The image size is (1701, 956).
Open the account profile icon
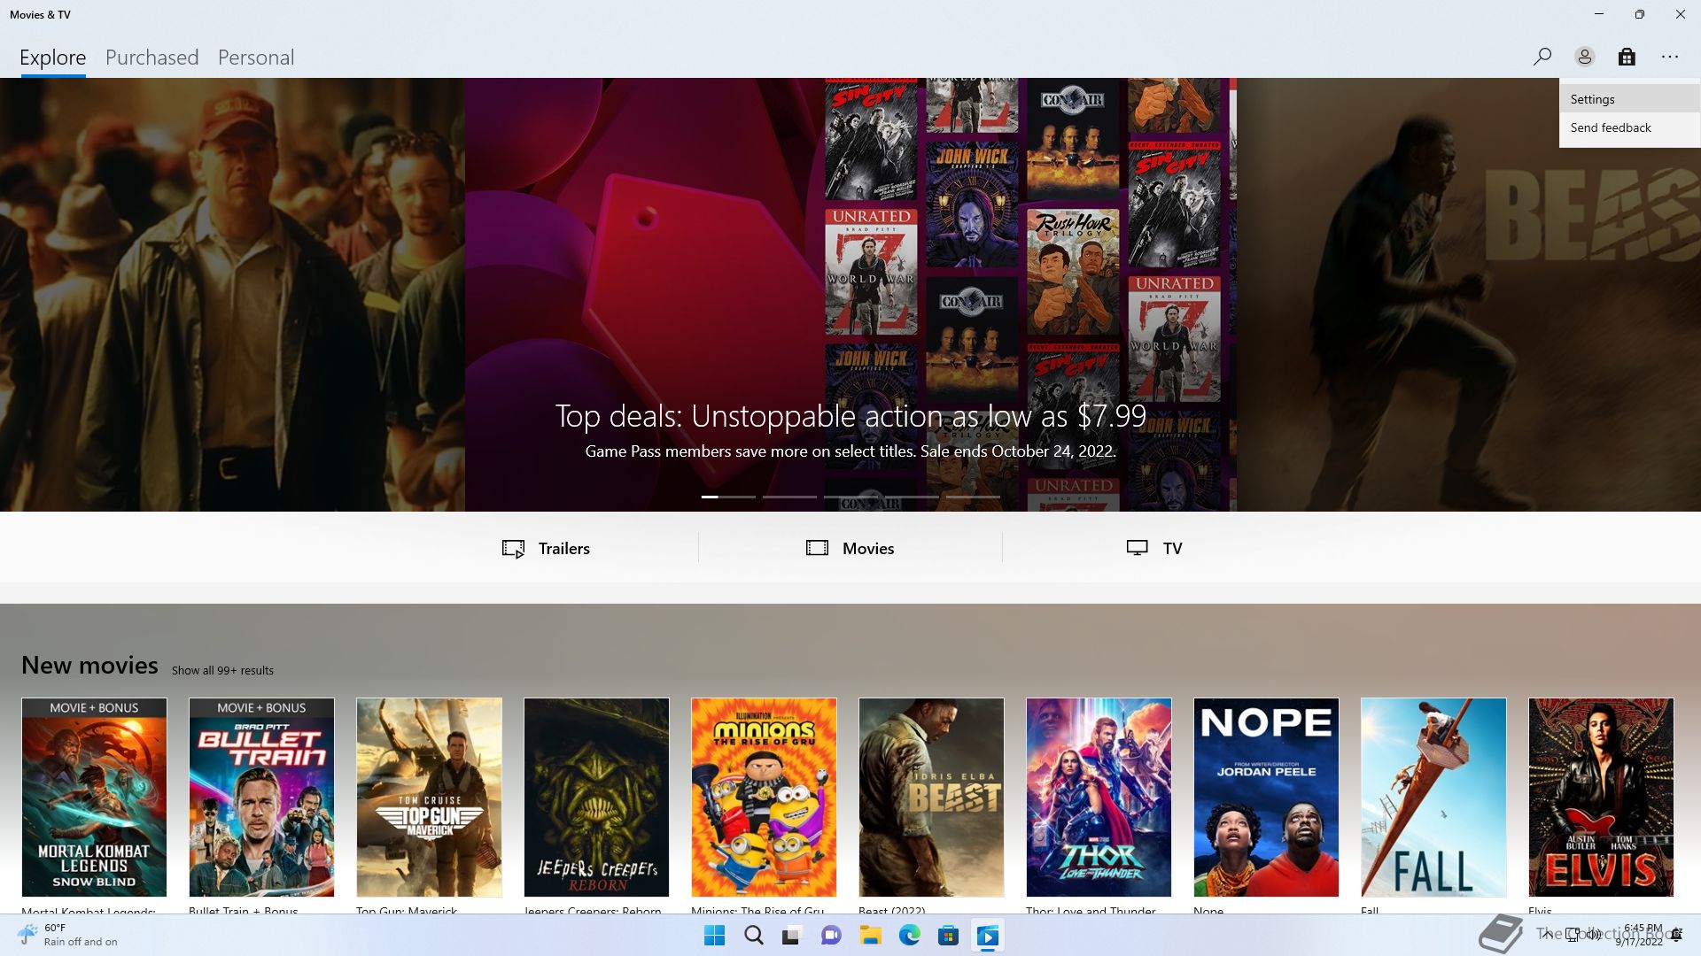(x=1584, y=57)
